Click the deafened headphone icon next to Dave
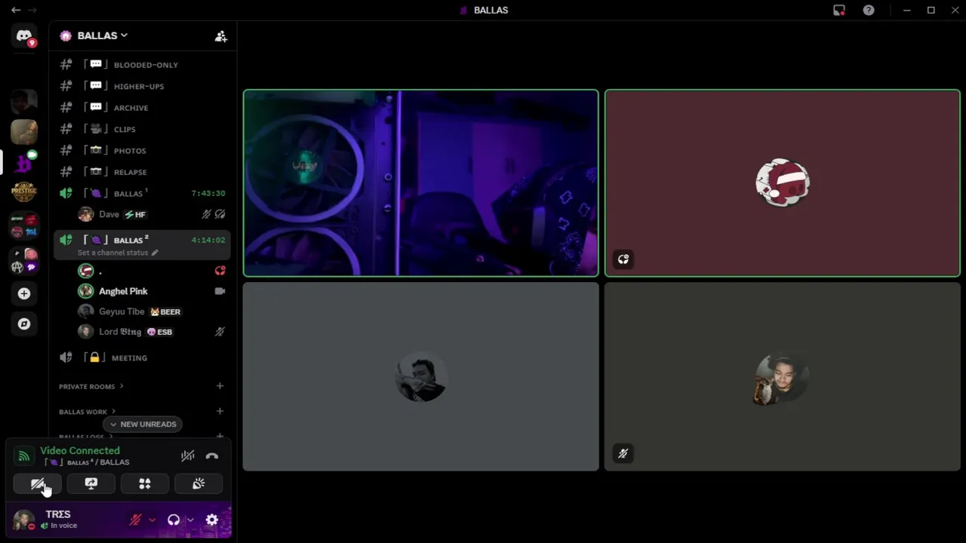This screenshot has height=543, width=966. pyautogui.click(x=220, y=214)
